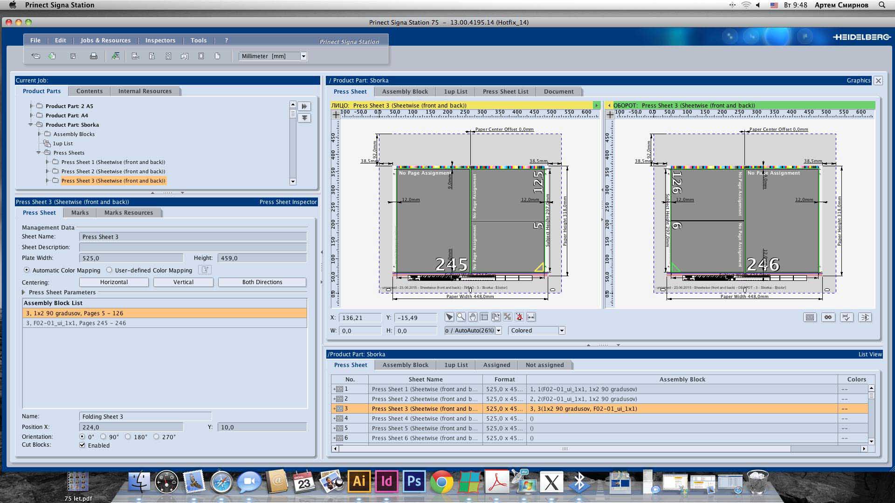Open Google Chrome from the dock

click(441, 482)
